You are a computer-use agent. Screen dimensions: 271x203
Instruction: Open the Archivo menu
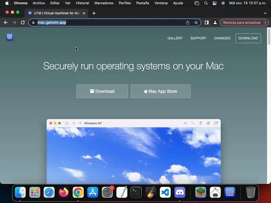coord(39,3)
